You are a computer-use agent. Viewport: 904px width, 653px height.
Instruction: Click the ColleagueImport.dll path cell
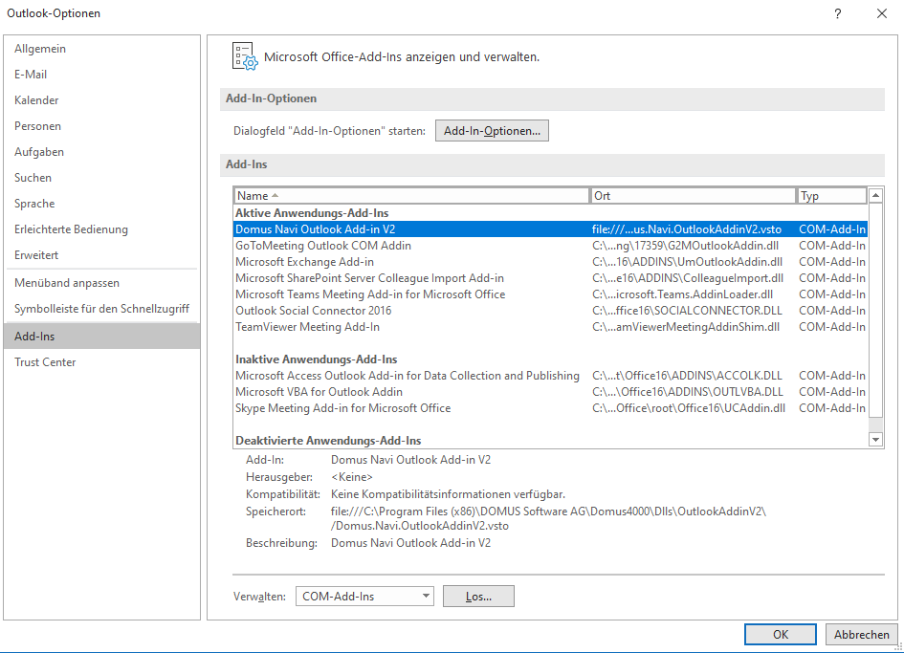tap(688, 278)
